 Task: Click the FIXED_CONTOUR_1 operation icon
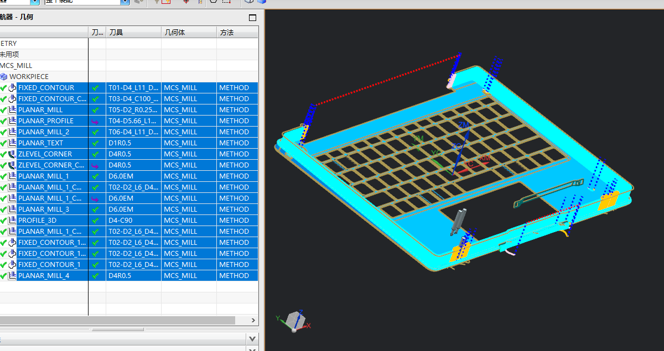[x=12, y=265]
